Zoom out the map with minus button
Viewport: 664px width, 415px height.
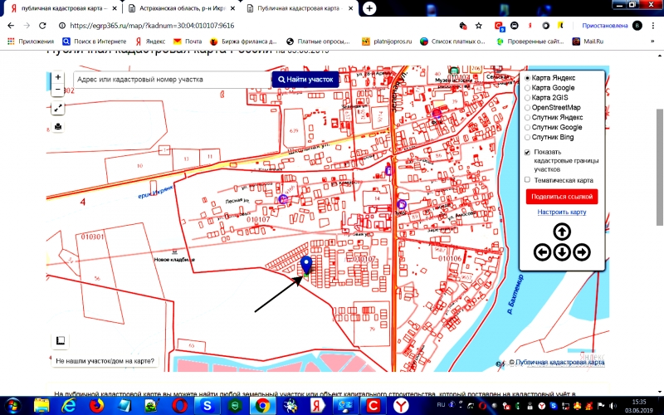[x=58, y=90]
